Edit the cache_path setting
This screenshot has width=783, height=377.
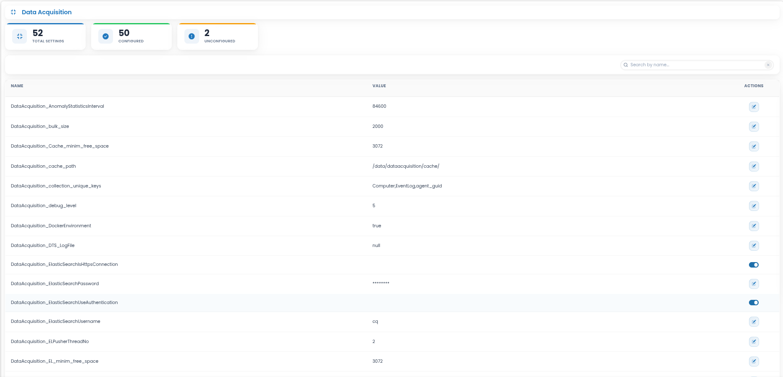[754, 166]
